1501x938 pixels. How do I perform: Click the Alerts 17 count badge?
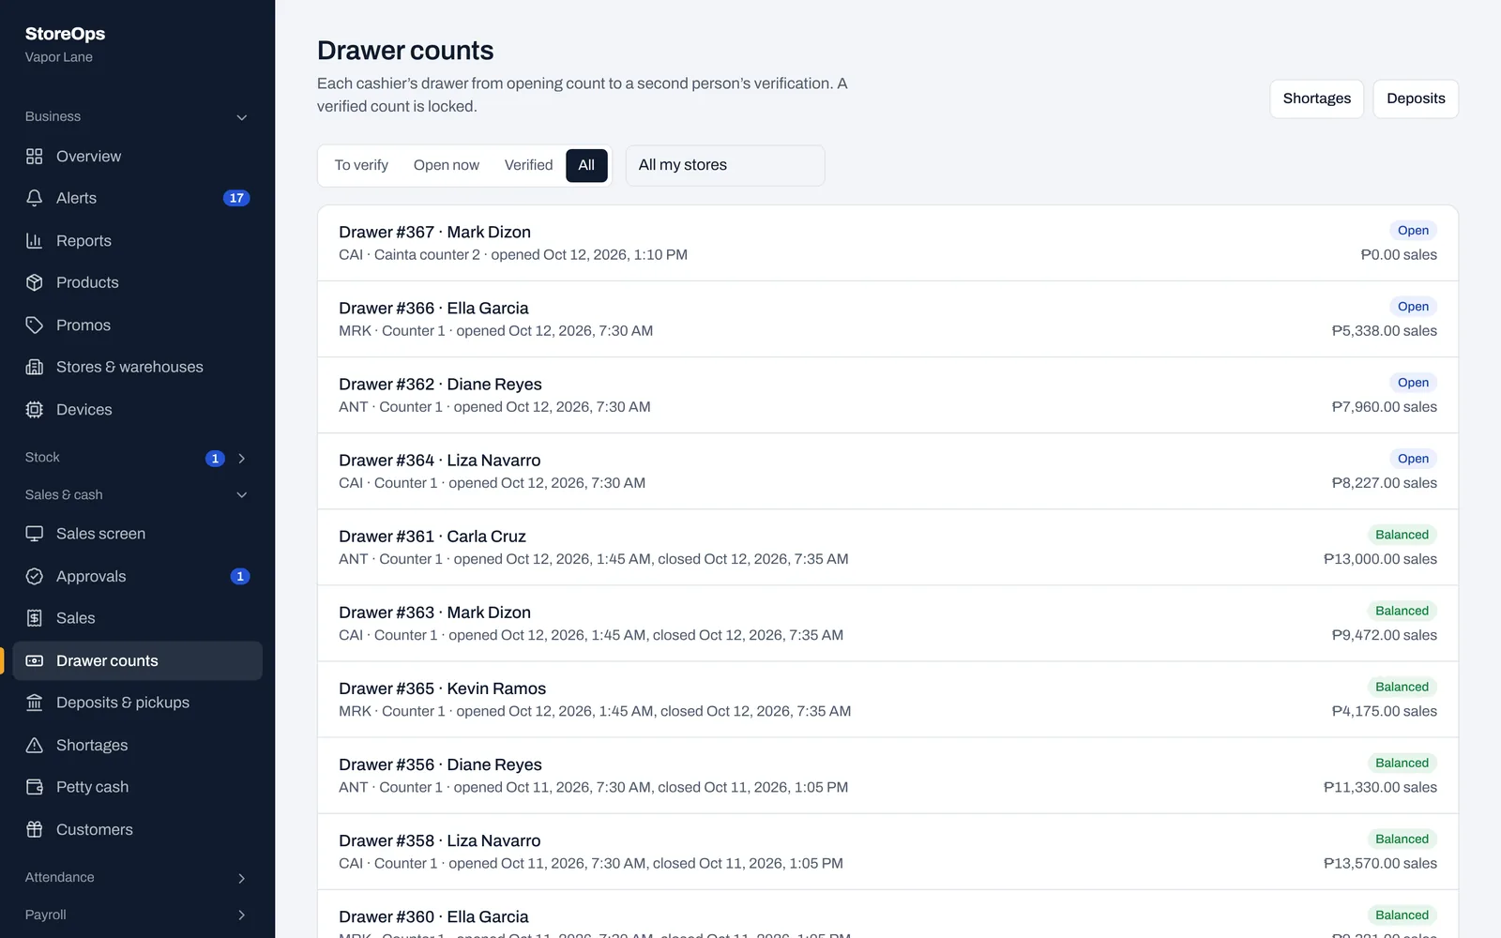pyautogui.click(x=236, y=198)
